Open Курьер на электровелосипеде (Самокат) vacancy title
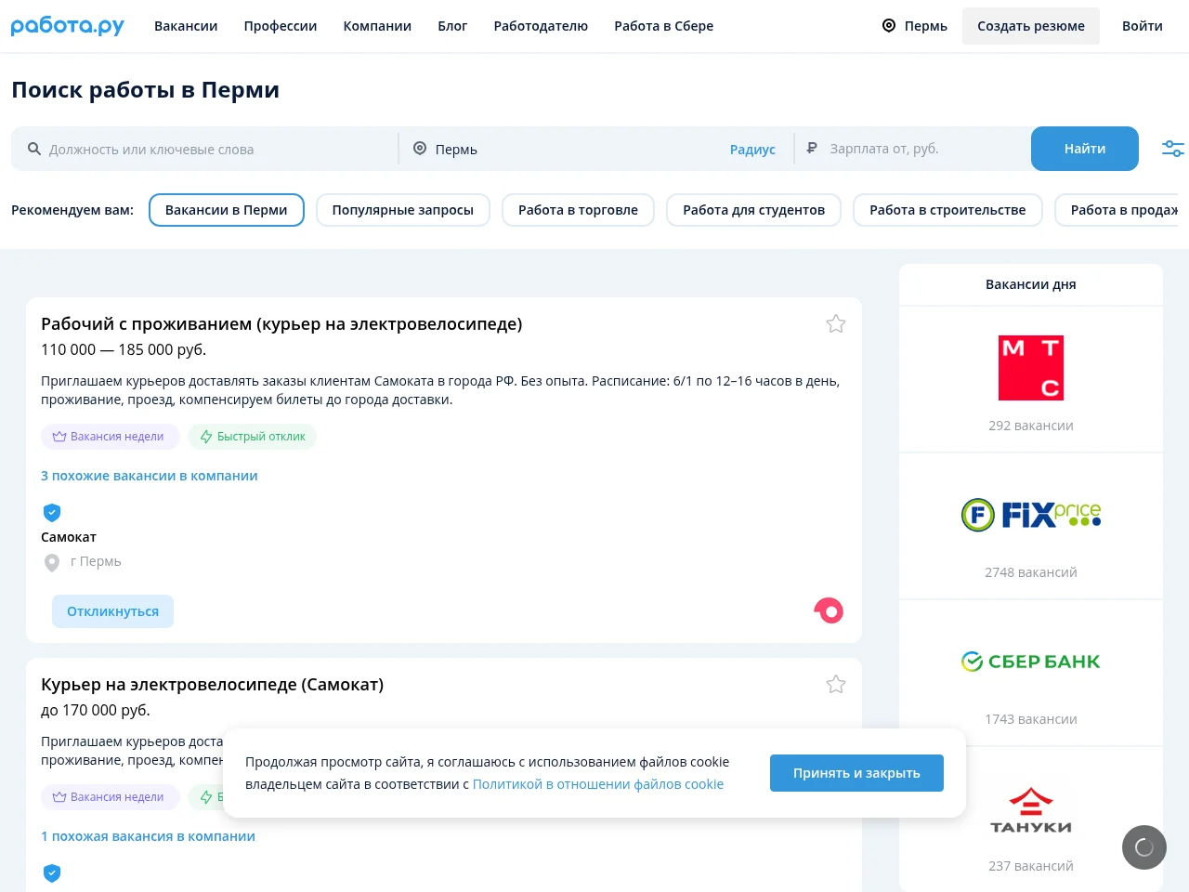Screen dimensions: 1189x892 point(212,685)
